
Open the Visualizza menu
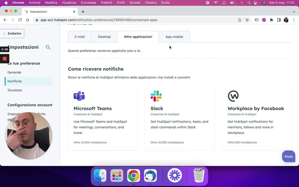(x=69, y=3)
